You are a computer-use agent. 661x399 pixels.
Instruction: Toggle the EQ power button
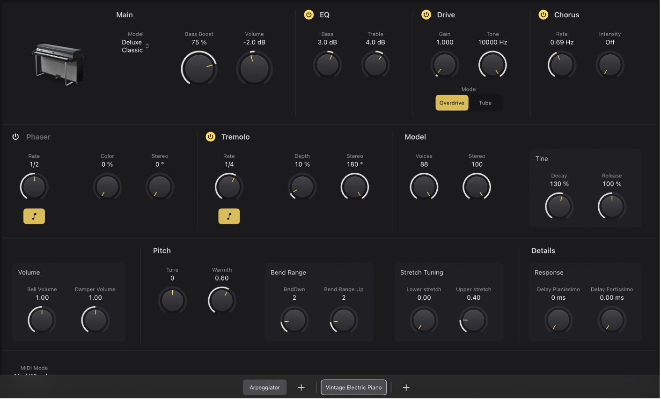click(309, 15)
